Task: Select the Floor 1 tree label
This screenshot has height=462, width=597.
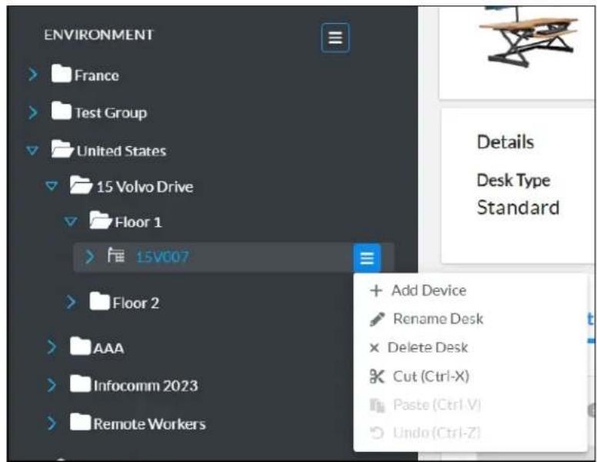Action: [x=138, y=222]
